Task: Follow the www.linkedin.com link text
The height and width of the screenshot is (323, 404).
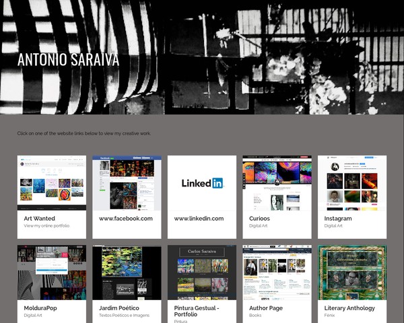Action: 199,219
